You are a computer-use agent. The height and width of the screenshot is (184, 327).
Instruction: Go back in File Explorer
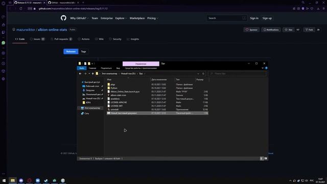80,74
